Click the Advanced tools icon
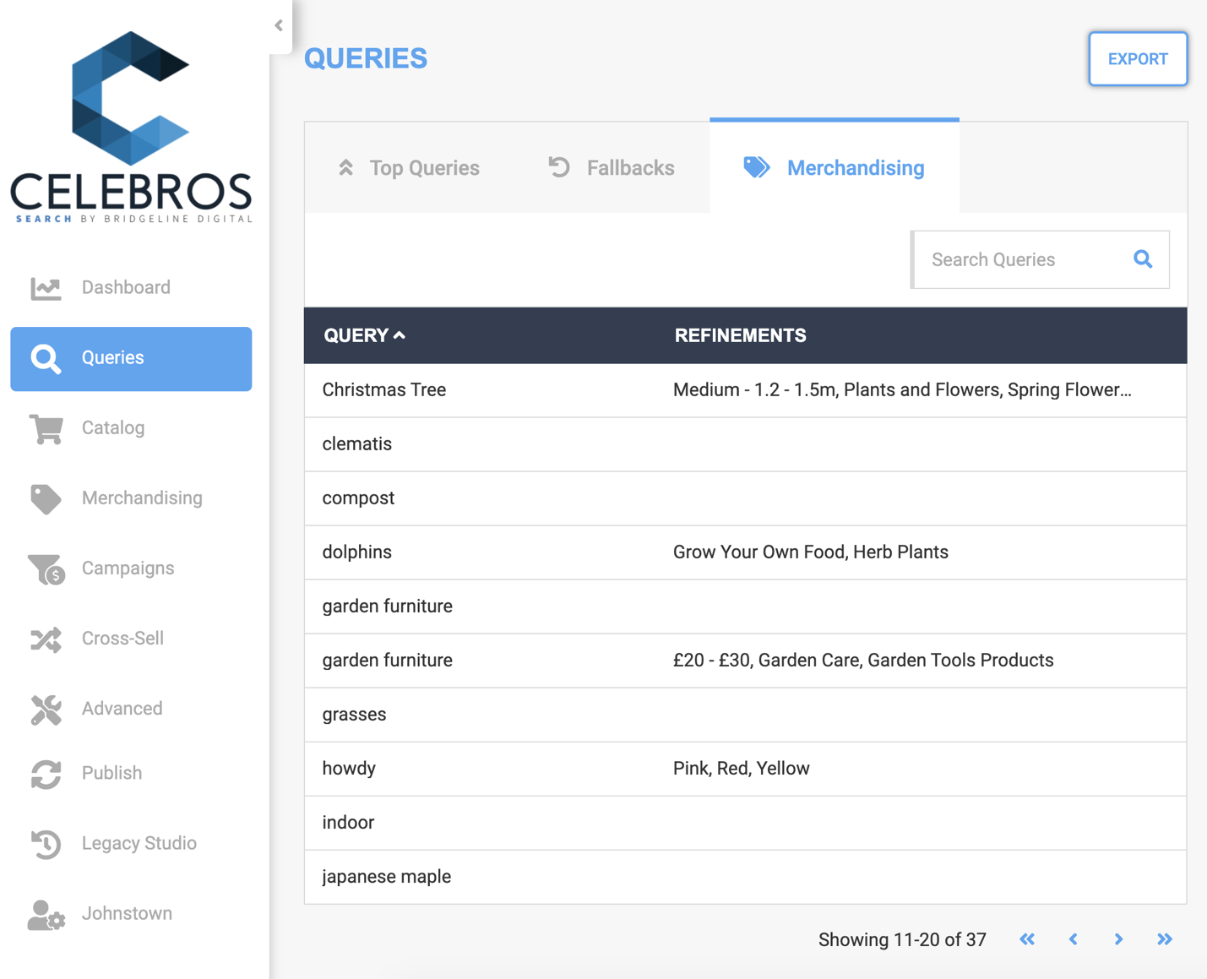This screenshot has height=979, width=1207. (46, 710)
